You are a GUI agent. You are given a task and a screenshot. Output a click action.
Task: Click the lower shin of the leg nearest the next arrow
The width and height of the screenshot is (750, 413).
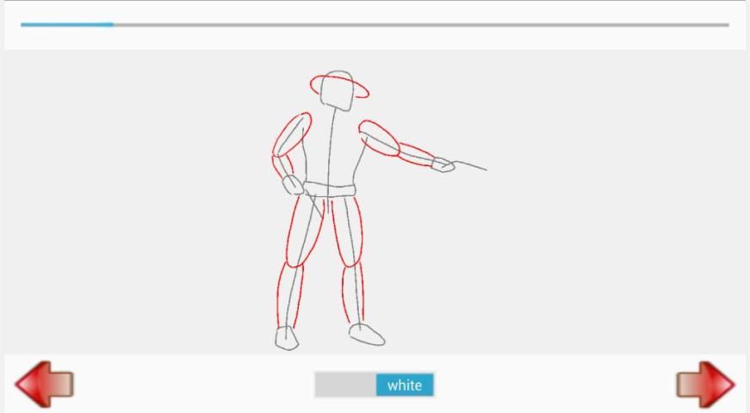[x=353, y=293]
